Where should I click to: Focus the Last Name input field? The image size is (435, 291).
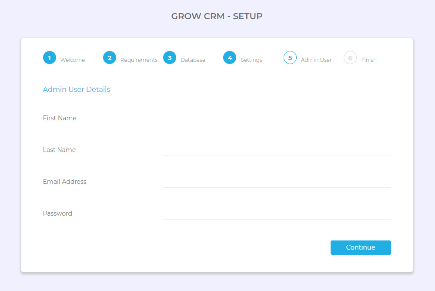277,150
